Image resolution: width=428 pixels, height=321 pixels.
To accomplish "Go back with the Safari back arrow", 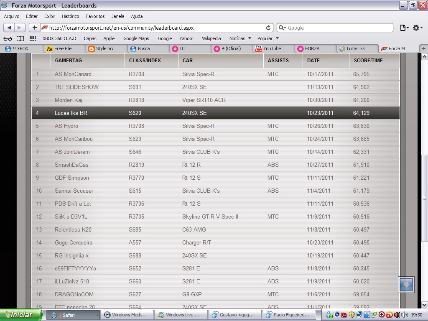I will coord(9,28).
